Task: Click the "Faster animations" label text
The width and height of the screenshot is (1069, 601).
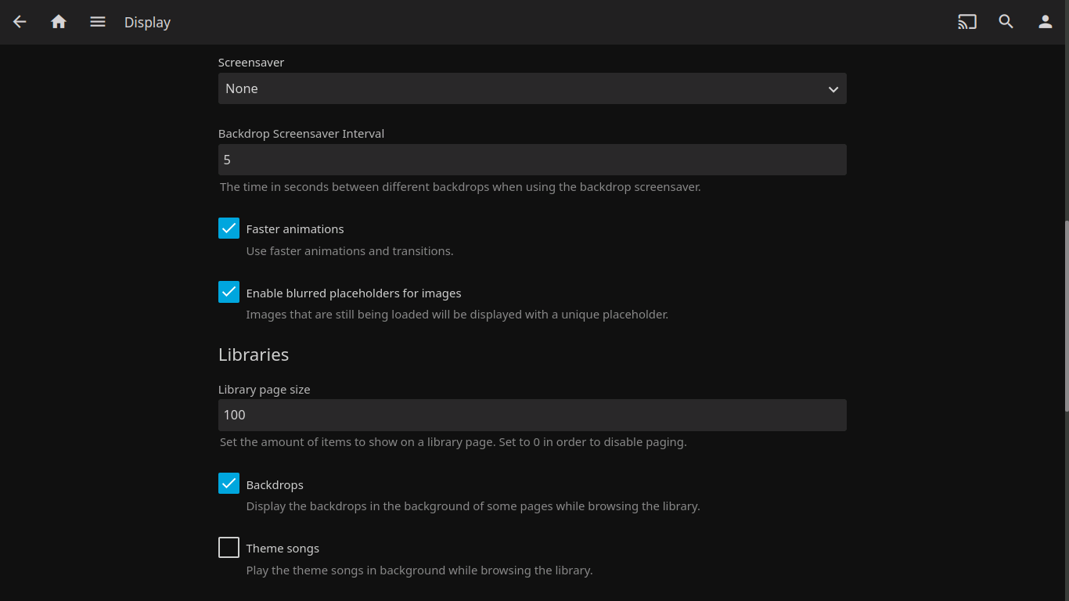Action: (295, 229)
